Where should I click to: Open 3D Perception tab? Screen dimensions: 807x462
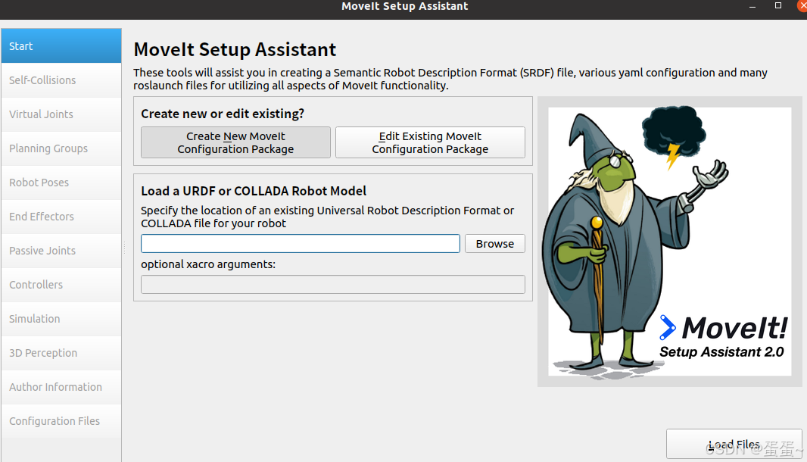tap(61, 353)
